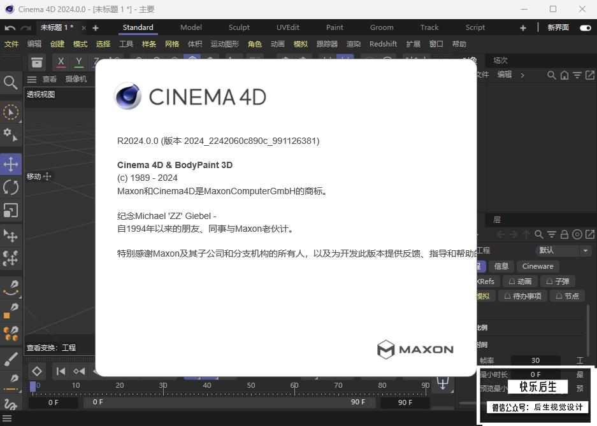The image size is (597, 426).
Task: Select the Move tool
Action: (x=11, y=164)
